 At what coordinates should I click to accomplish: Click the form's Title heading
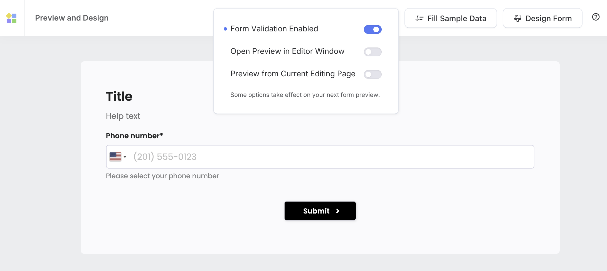coord(119,97)
